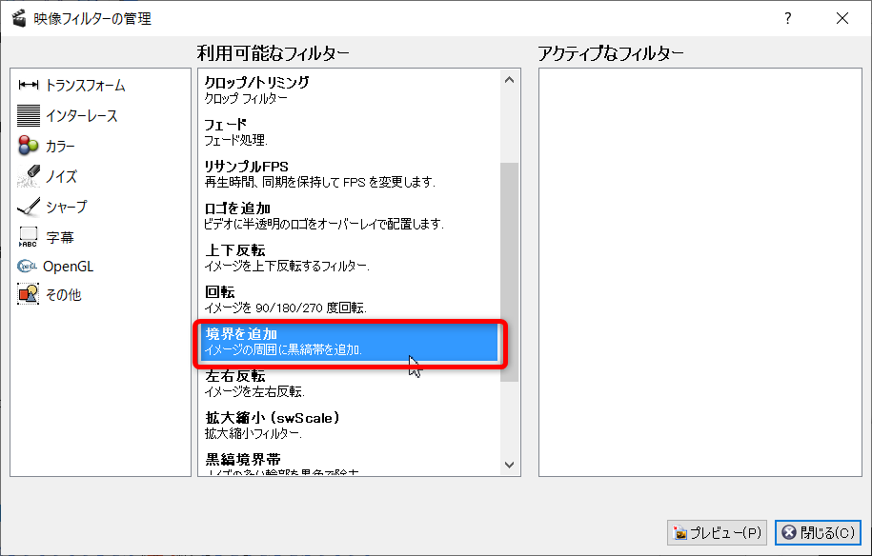Click the help question mark button
Image resolution: width=872 pixels, height=556 pixels.
[787, 18]
